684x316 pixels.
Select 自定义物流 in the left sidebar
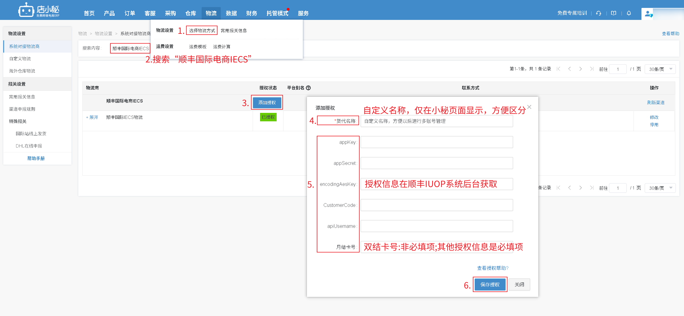tap(20, 59)
